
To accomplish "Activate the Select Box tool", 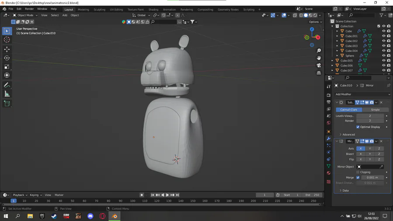I will (7, 31).
